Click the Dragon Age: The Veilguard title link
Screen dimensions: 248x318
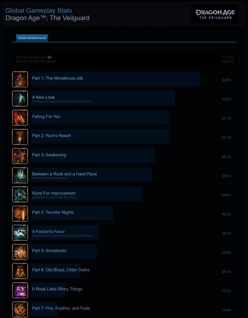click(x=47, y=18)
